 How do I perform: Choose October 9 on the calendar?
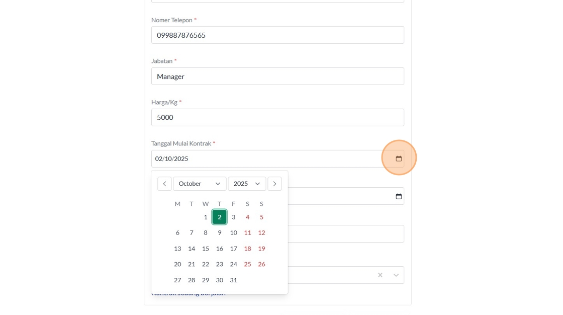[x=219, y=232]
